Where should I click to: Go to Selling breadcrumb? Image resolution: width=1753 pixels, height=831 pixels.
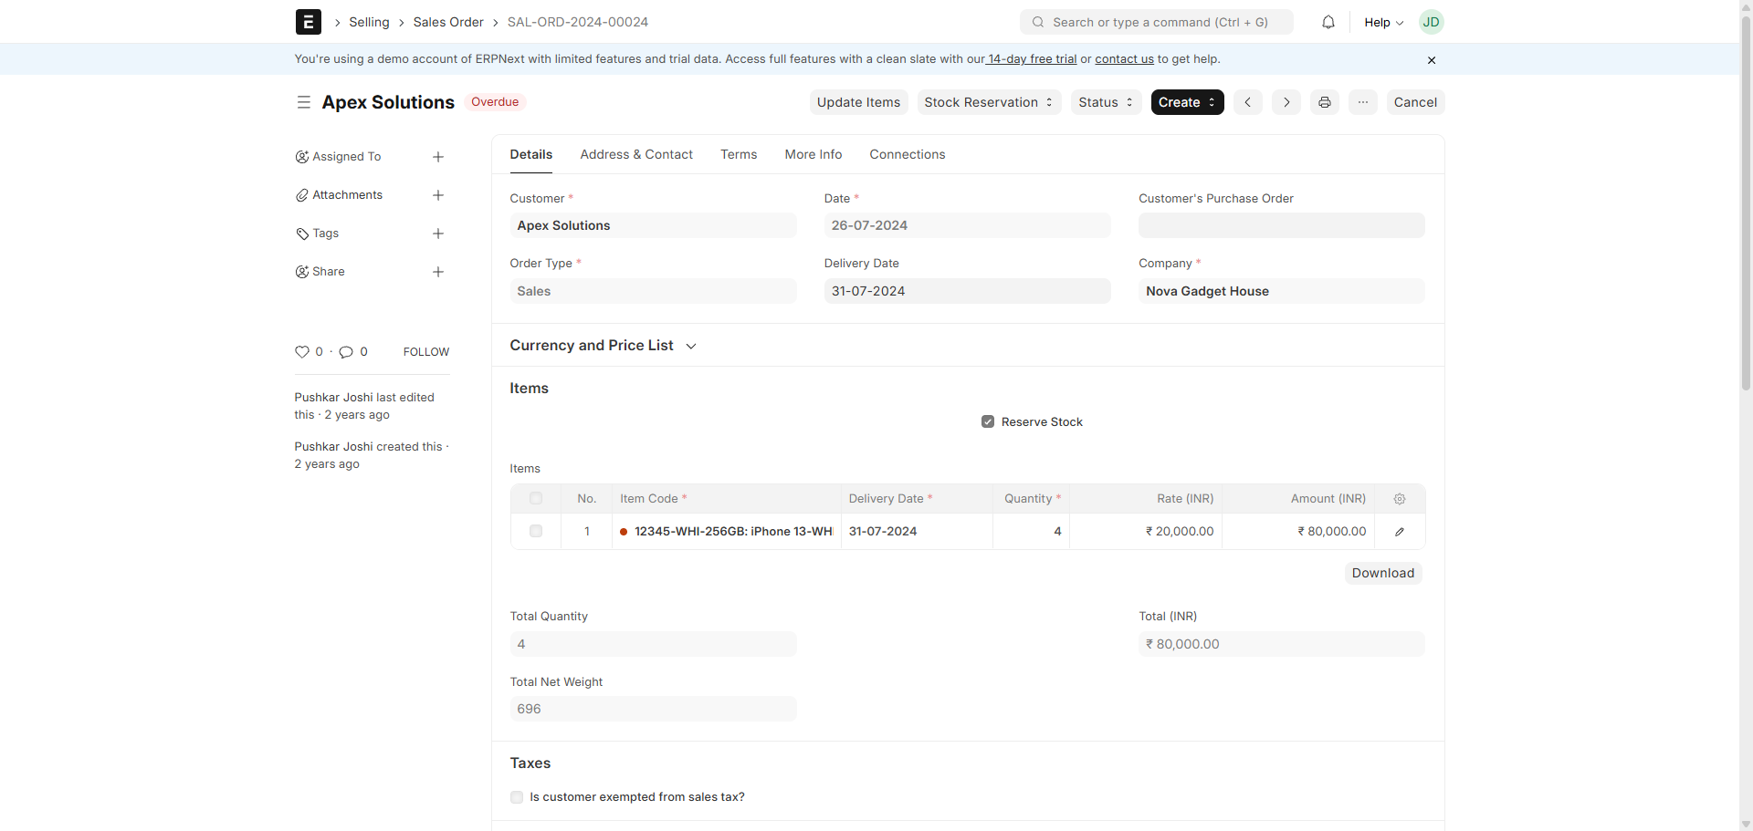(369, 22)
